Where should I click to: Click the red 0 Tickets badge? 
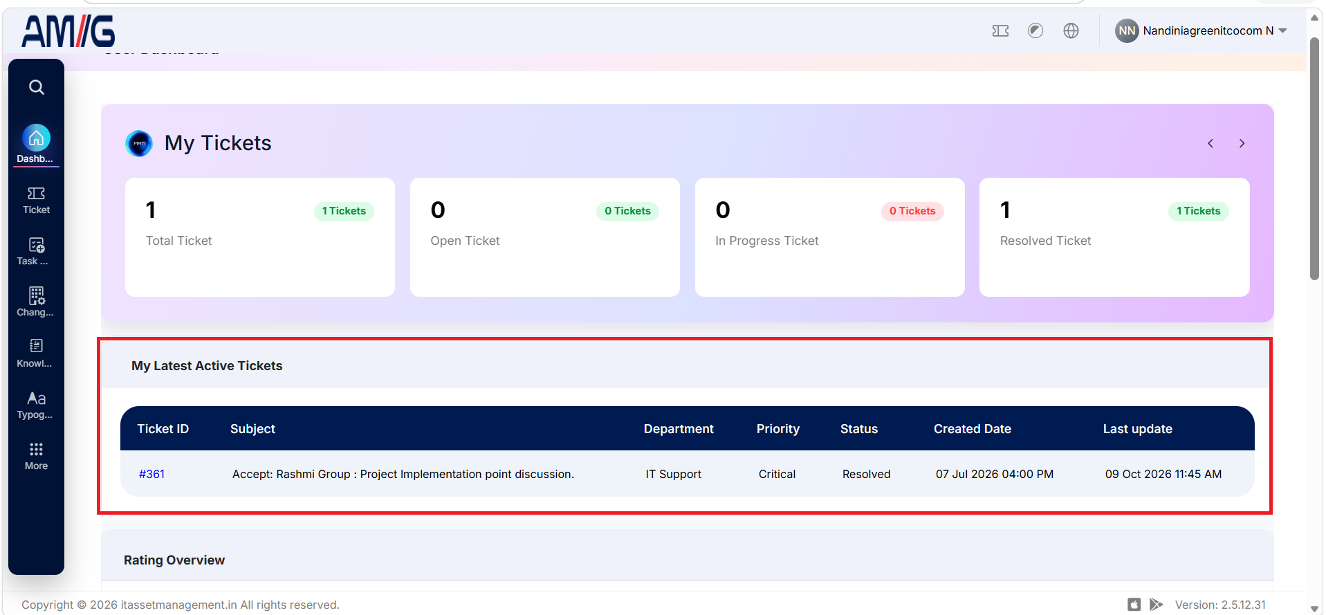click(912, 211)
